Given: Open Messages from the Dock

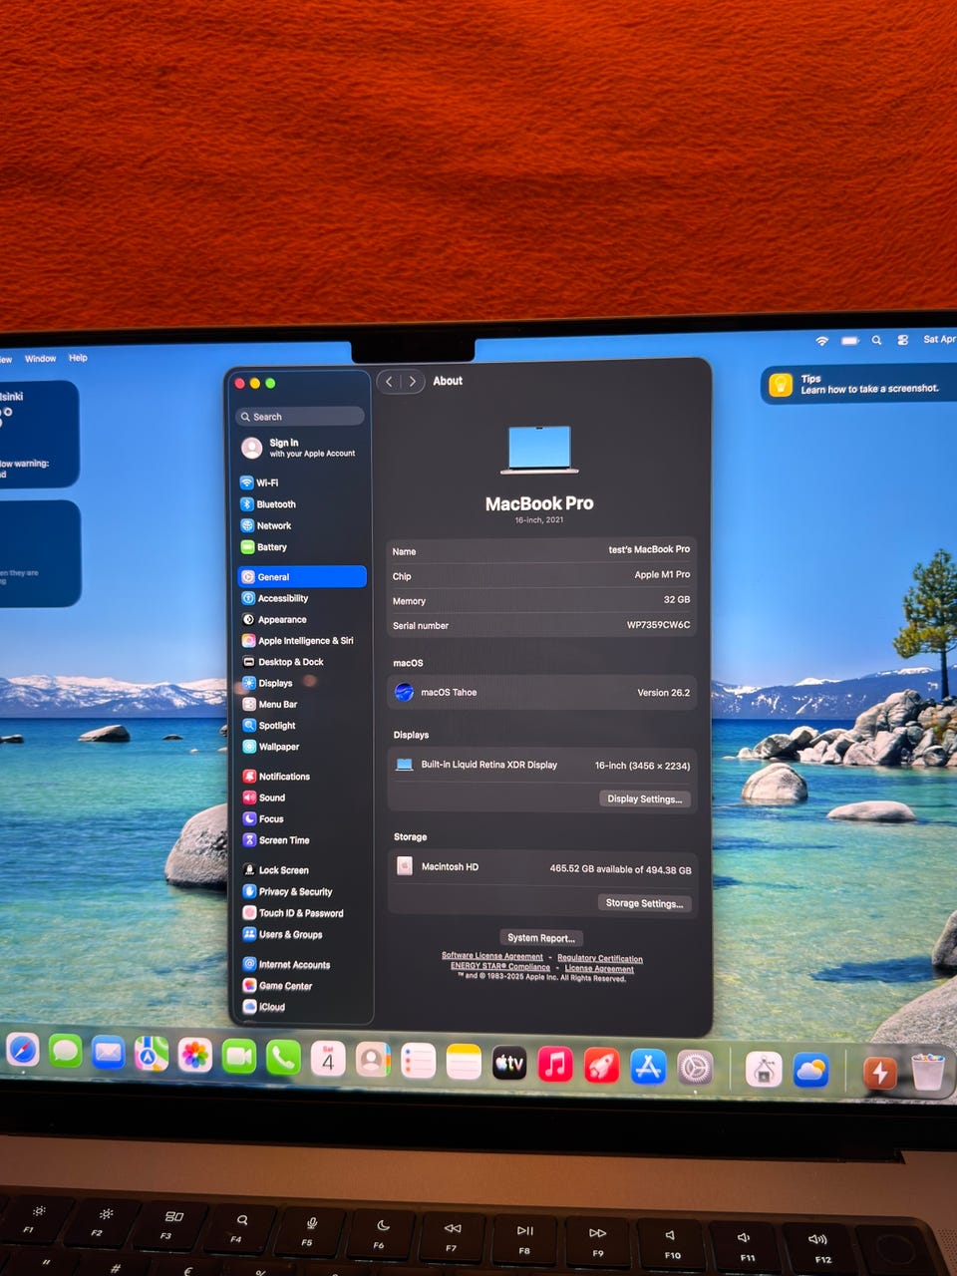Looking at the screenshot, I should (65, 1052).
